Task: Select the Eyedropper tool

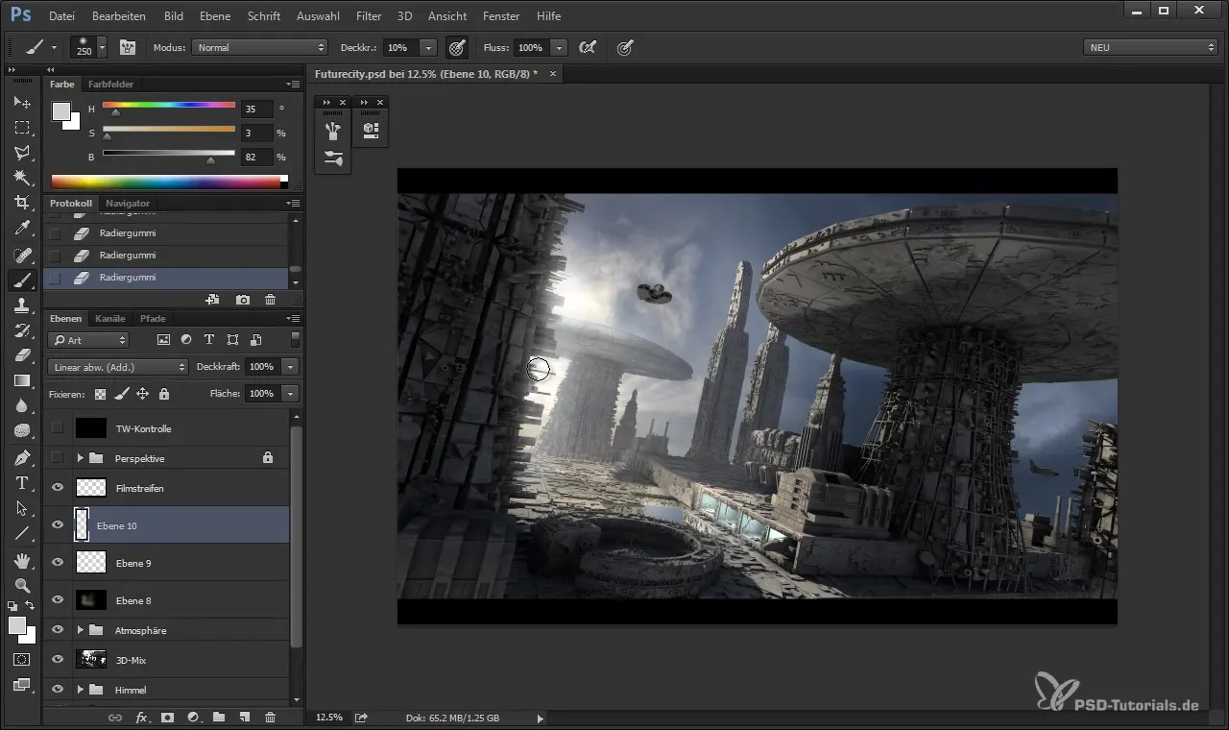Action: [x=22, y=228]
